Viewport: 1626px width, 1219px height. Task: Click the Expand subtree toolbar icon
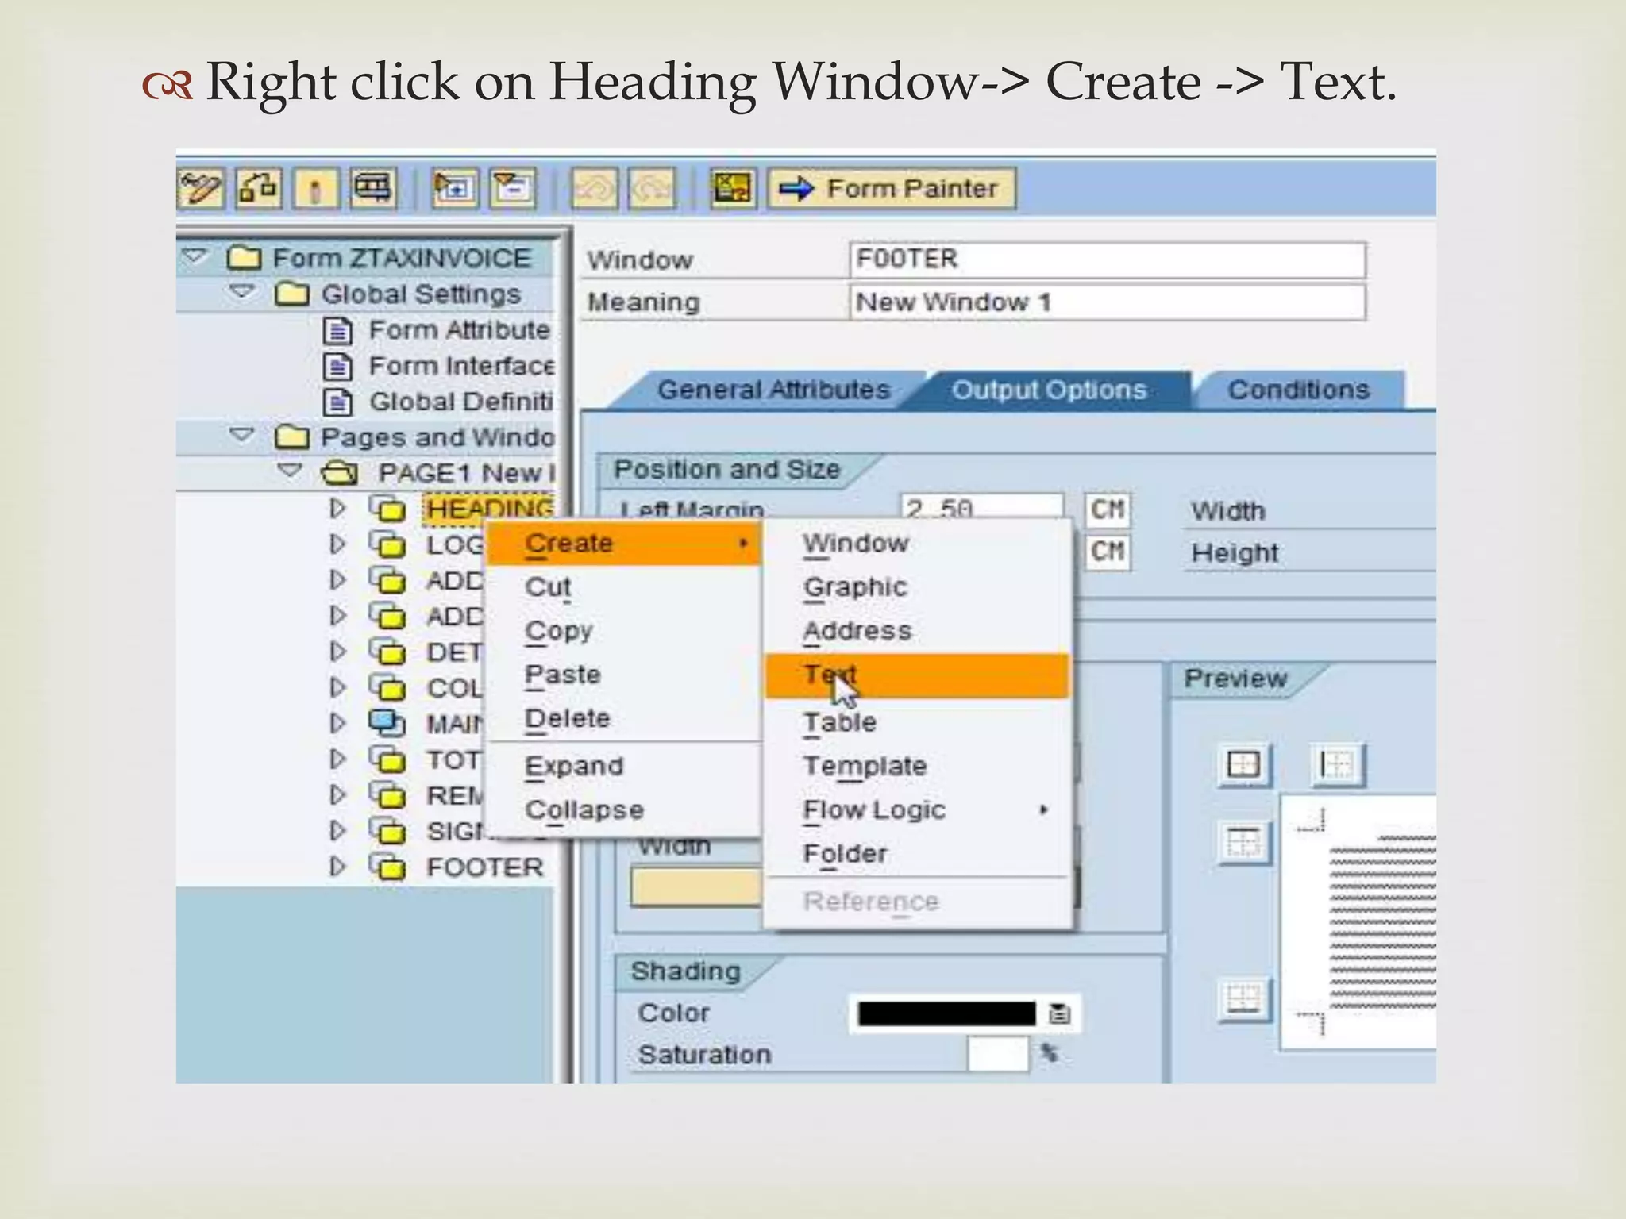(454, 189)
